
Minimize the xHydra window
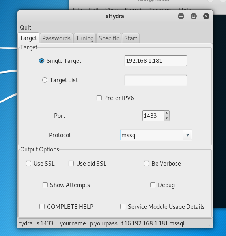pyautogui.click(x=181, y=16)
